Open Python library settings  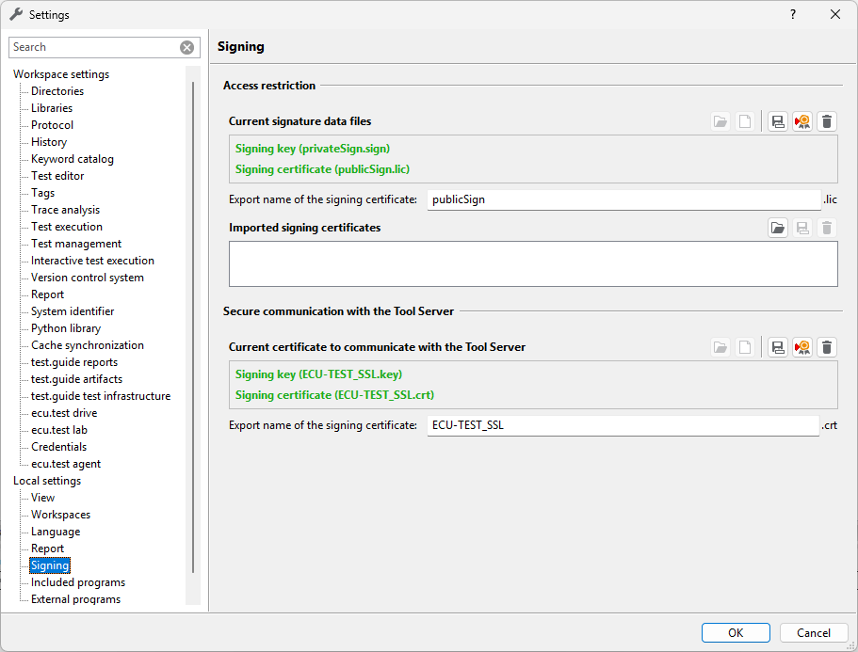[x=66, y=328]
